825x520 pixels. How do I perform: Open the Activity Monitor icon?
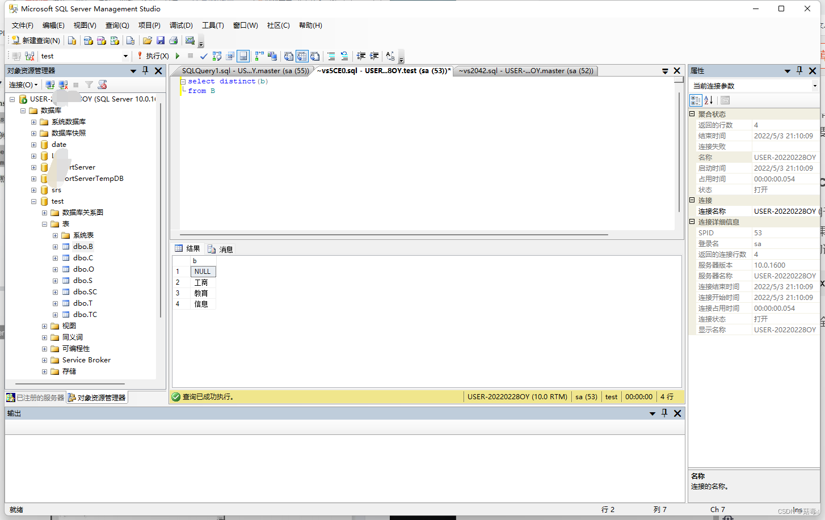coord(190,40)
